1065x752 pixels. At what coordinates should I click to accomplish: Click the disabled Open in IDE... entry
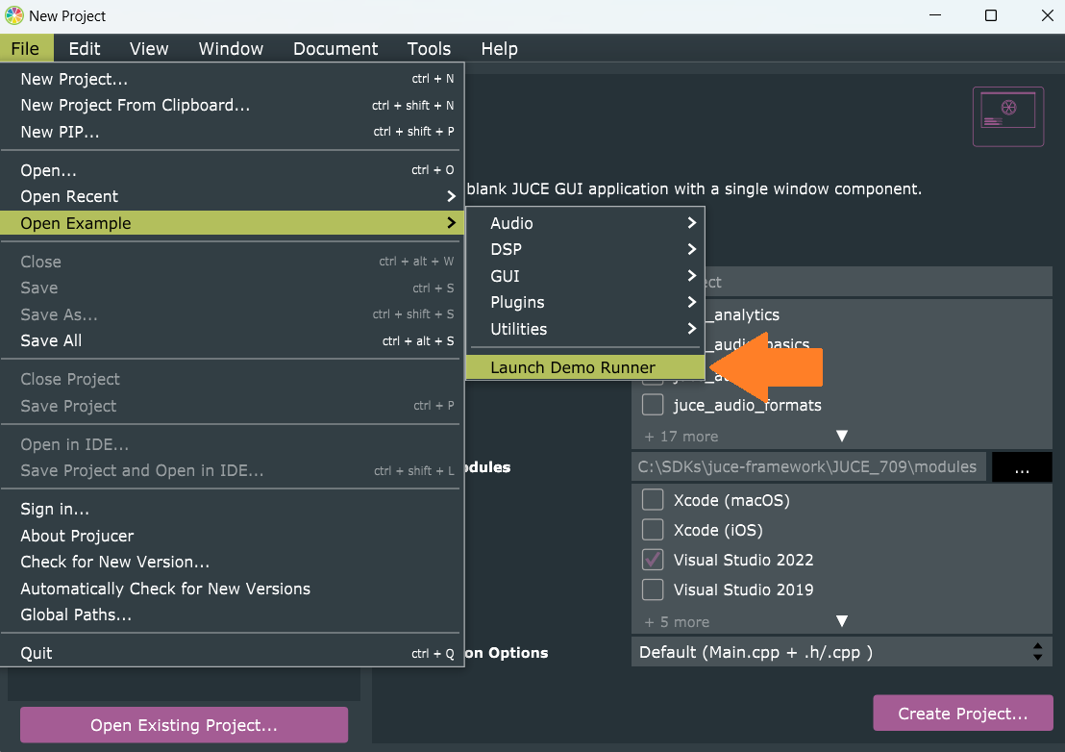[x=232, y=444]
